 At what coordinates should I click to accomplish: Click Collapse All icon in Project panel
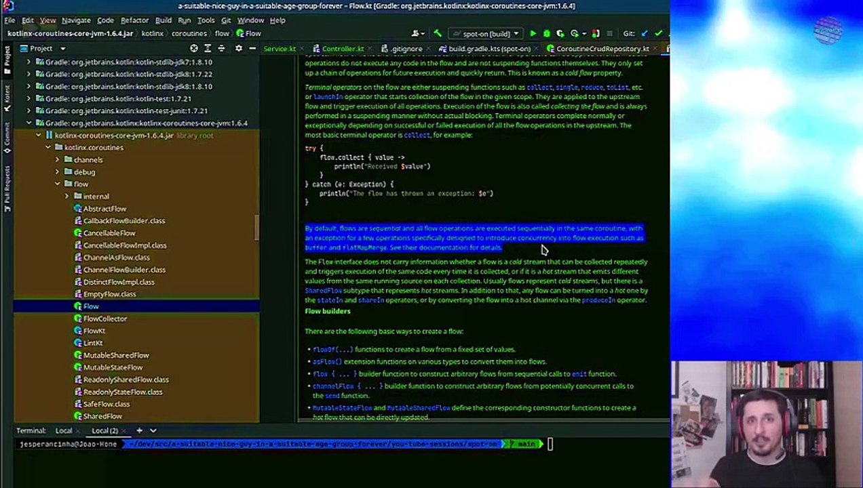[x=221, y=48]
